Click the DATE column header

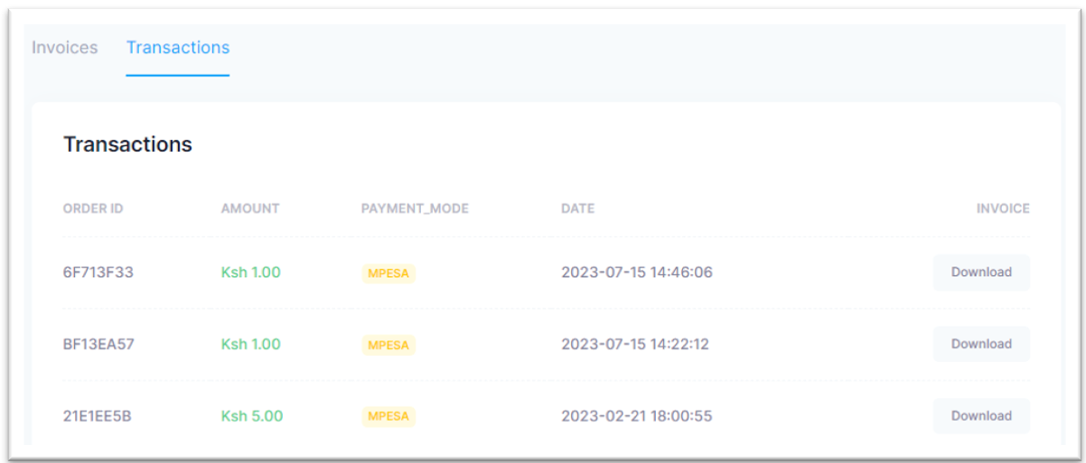point(577,208)
